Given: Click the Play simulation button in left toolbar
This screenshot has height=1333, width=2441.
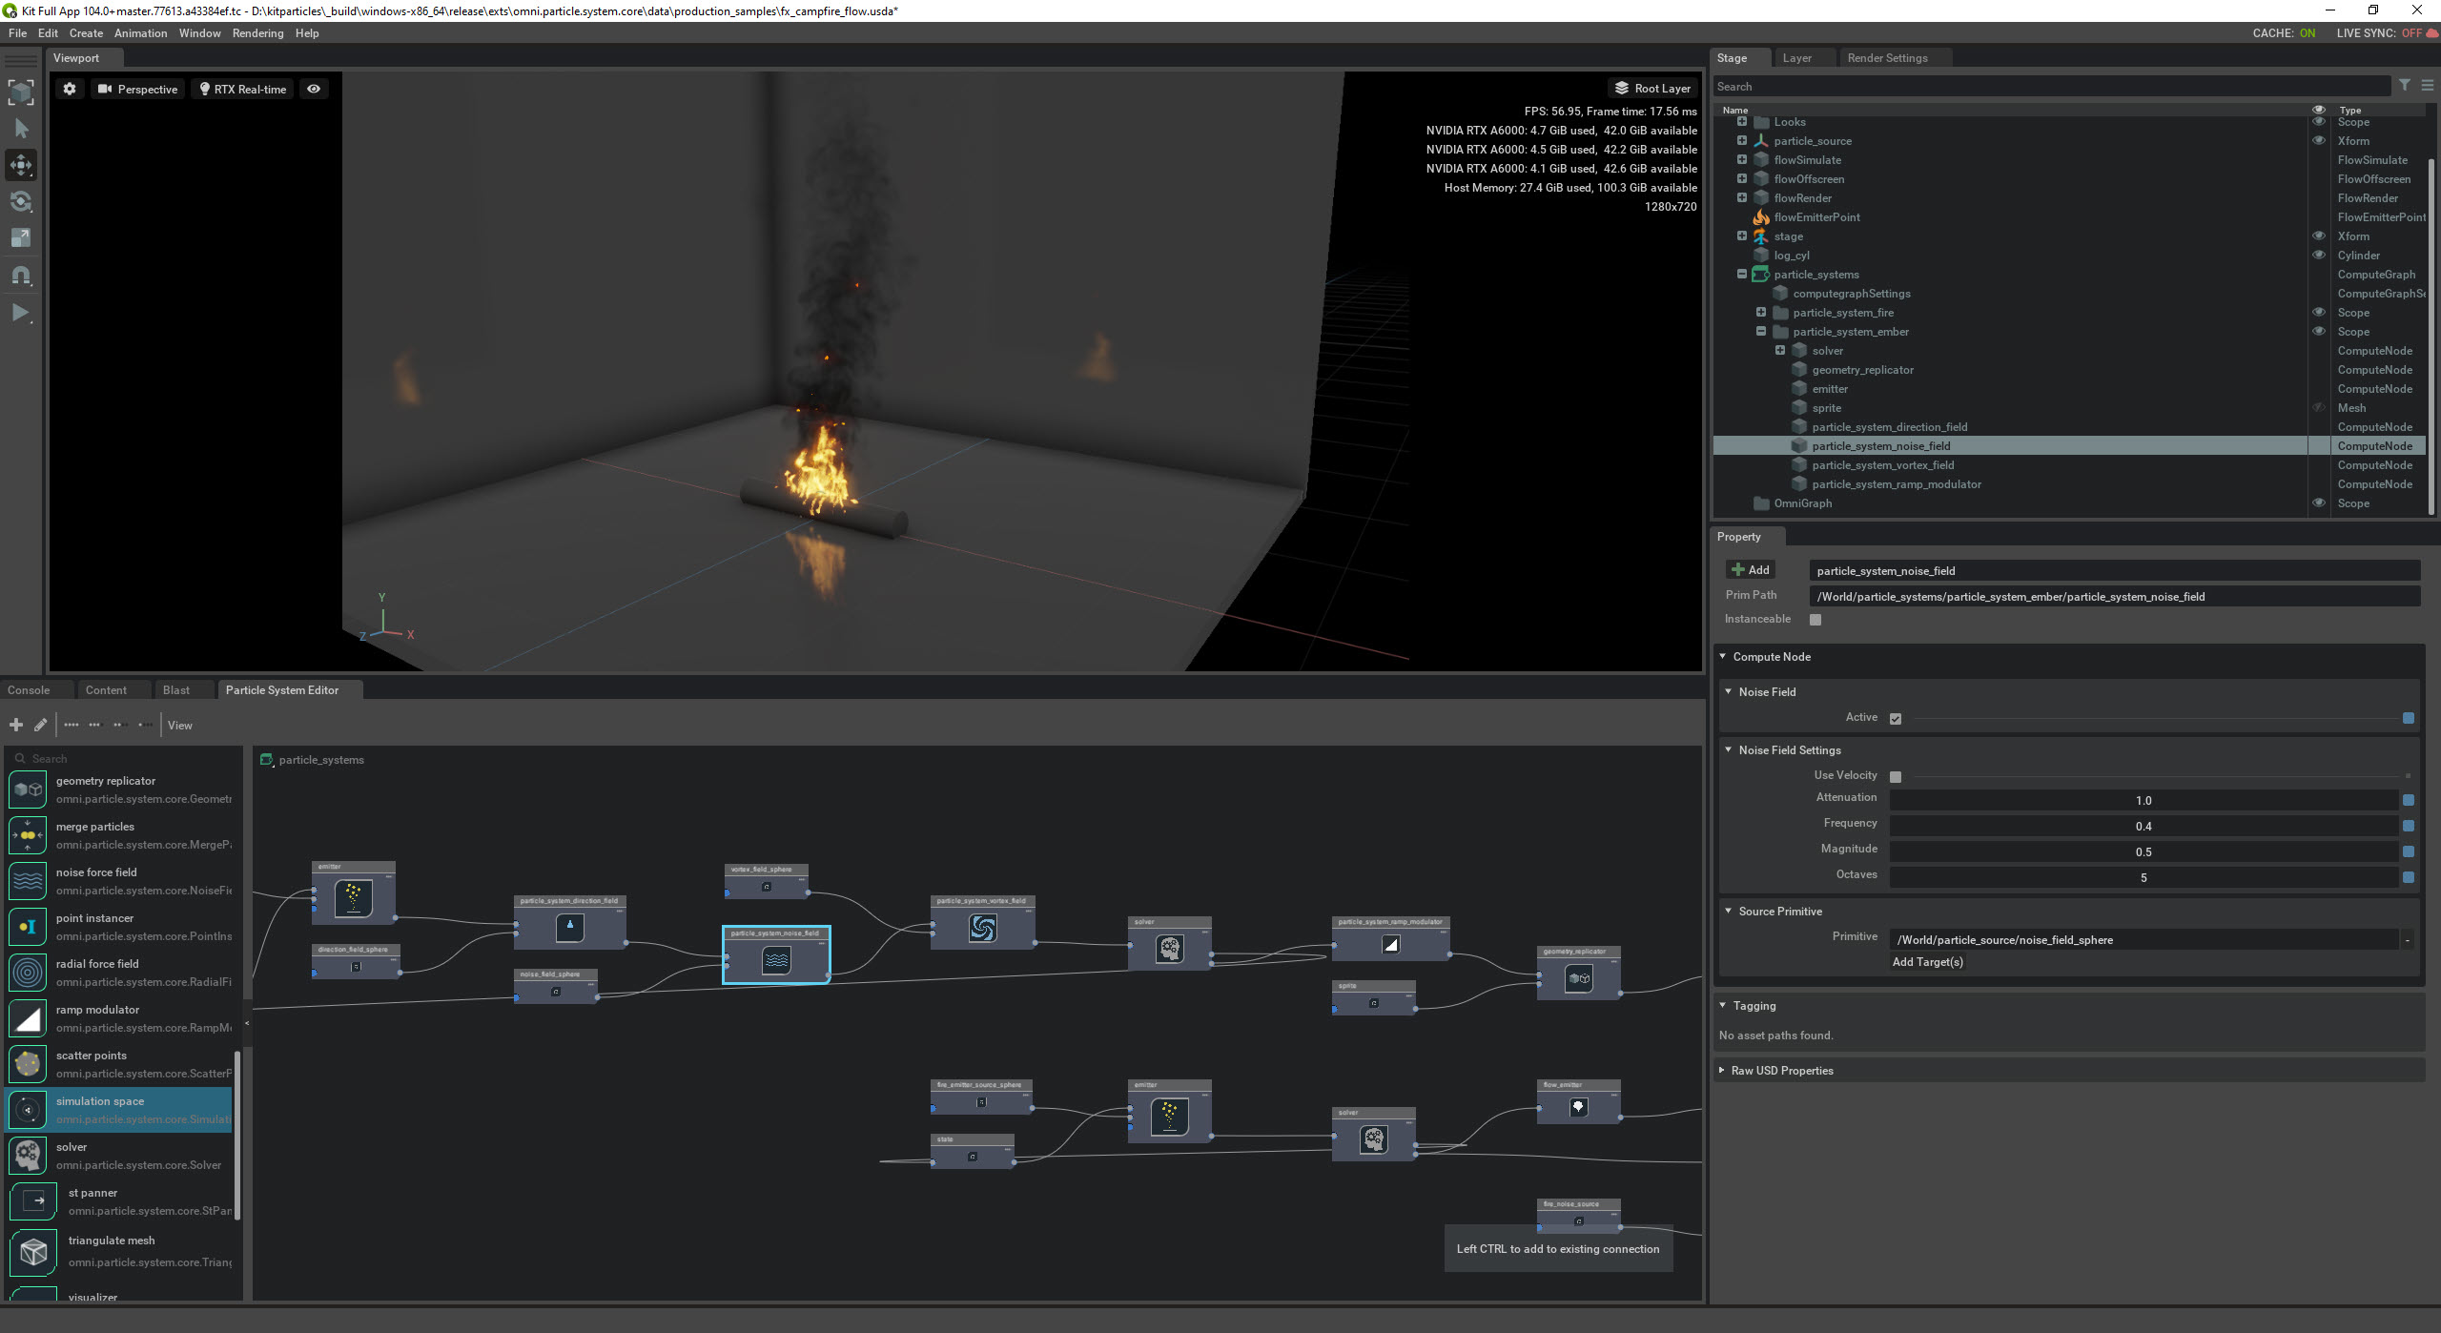Looking at the screenshot, I should tap(21, 312).
